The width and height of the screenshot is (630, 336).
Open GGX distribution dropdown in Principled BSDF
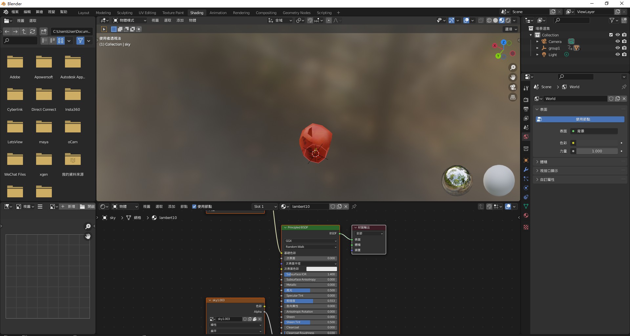pos(310,241)
